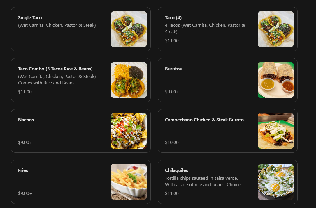
Task: Open the Burritos item name
Action: coord(173,69)
